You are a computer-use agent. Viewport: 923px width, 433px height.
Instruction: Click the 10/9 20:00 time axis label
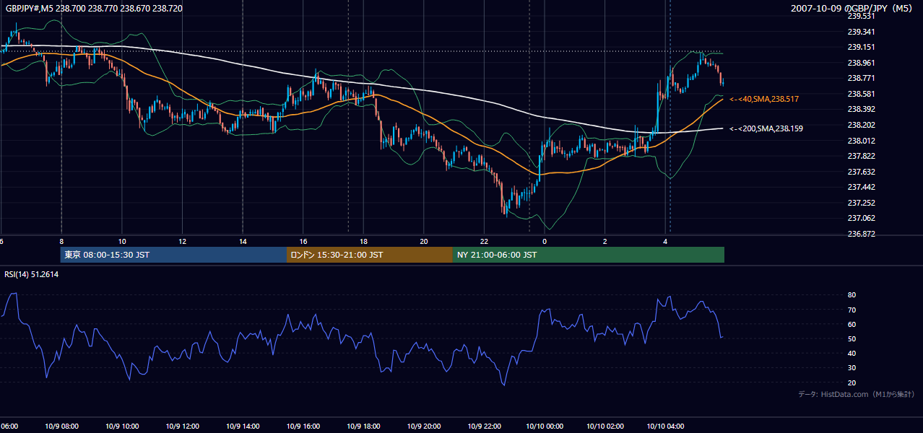[x=423, y=427]
